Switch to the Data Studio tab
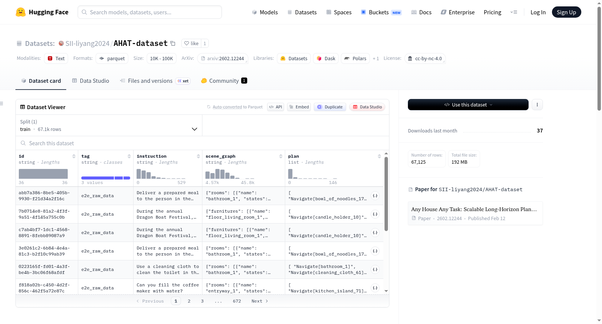 [x=91, y=81]
